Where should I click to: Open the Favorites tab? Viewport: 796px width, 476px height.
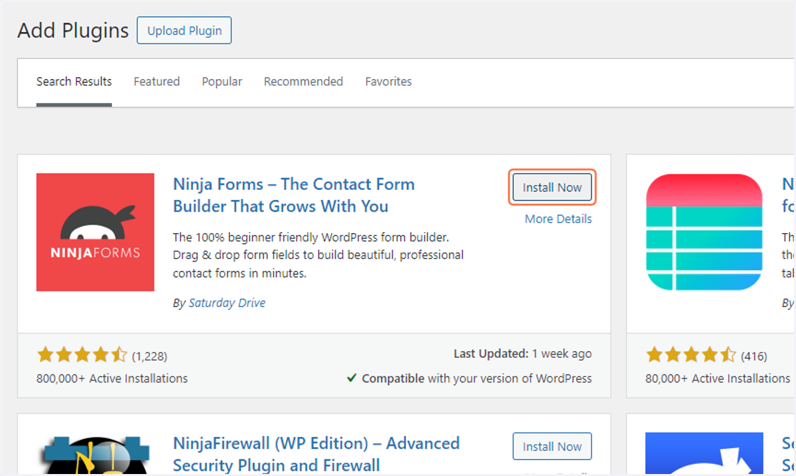click(x=388, y=82)
